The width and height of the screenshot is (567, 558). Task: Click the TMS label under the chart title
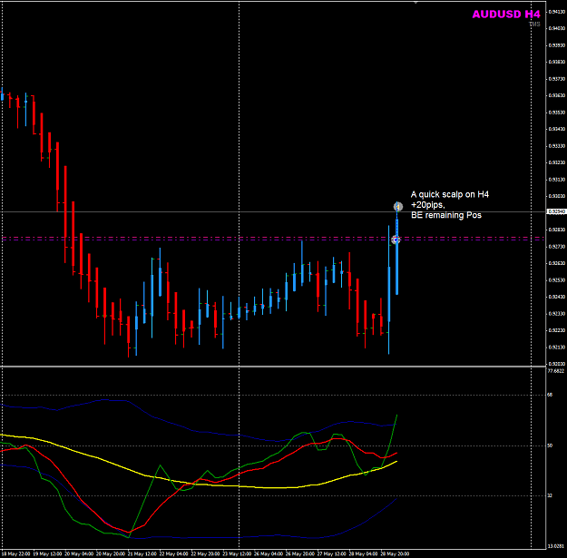(534, 24)
